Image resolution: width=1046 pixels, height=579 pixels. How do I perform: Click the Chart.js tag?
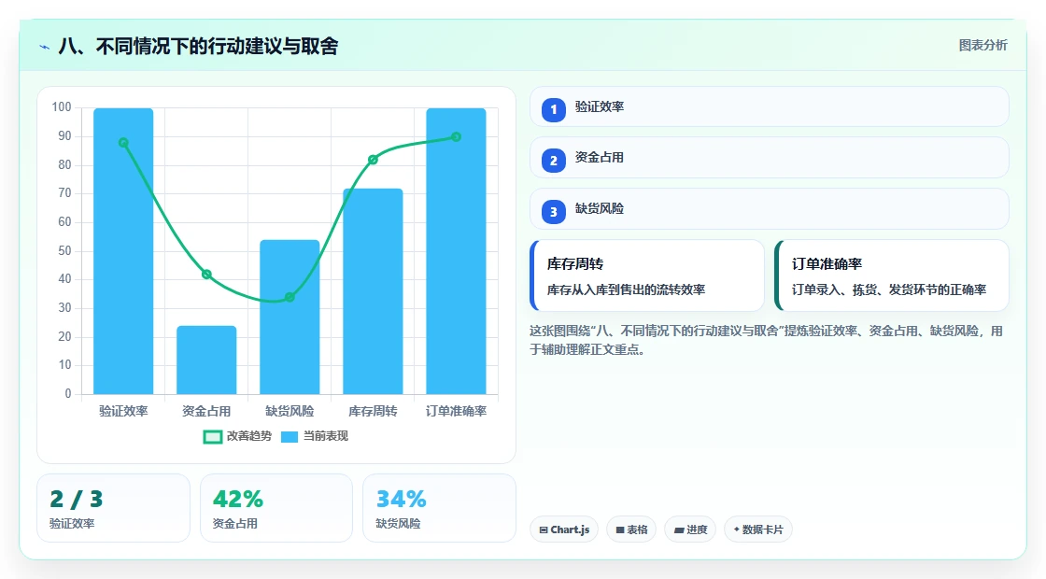click(x=564, y=530)
